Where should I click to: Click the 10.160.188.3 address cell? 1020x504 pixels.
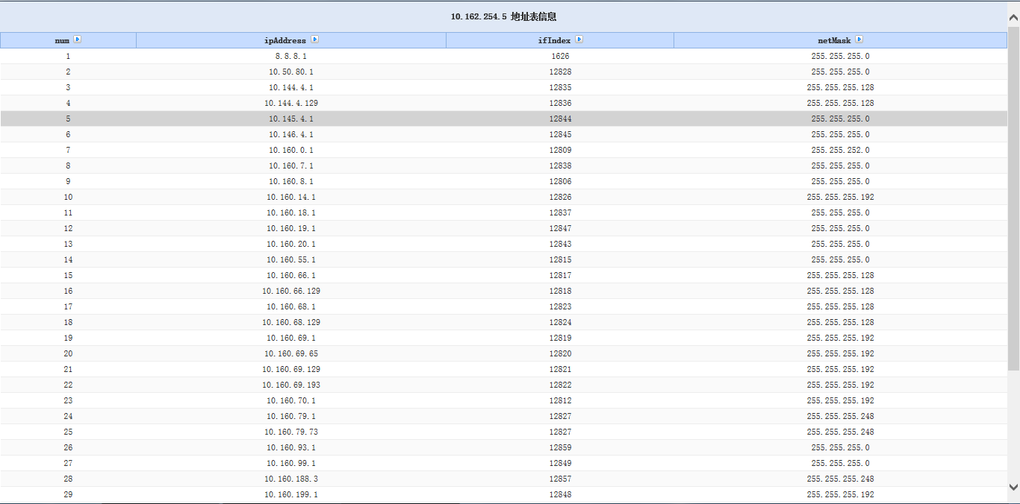291,479
